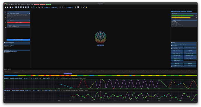Switch to the Performance tab in right panel
The width and height of the screenshot is (201, 107).
pos(189,11)
